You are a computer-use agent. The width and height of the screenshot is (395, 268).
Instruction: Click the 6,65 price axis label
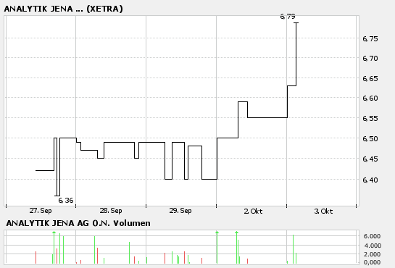point(370,78)
